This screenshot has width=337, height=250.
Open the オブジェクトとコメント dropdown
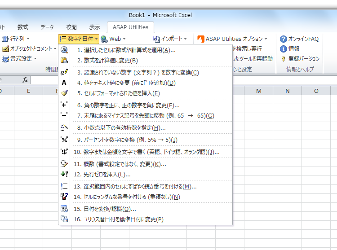point(55,49)
